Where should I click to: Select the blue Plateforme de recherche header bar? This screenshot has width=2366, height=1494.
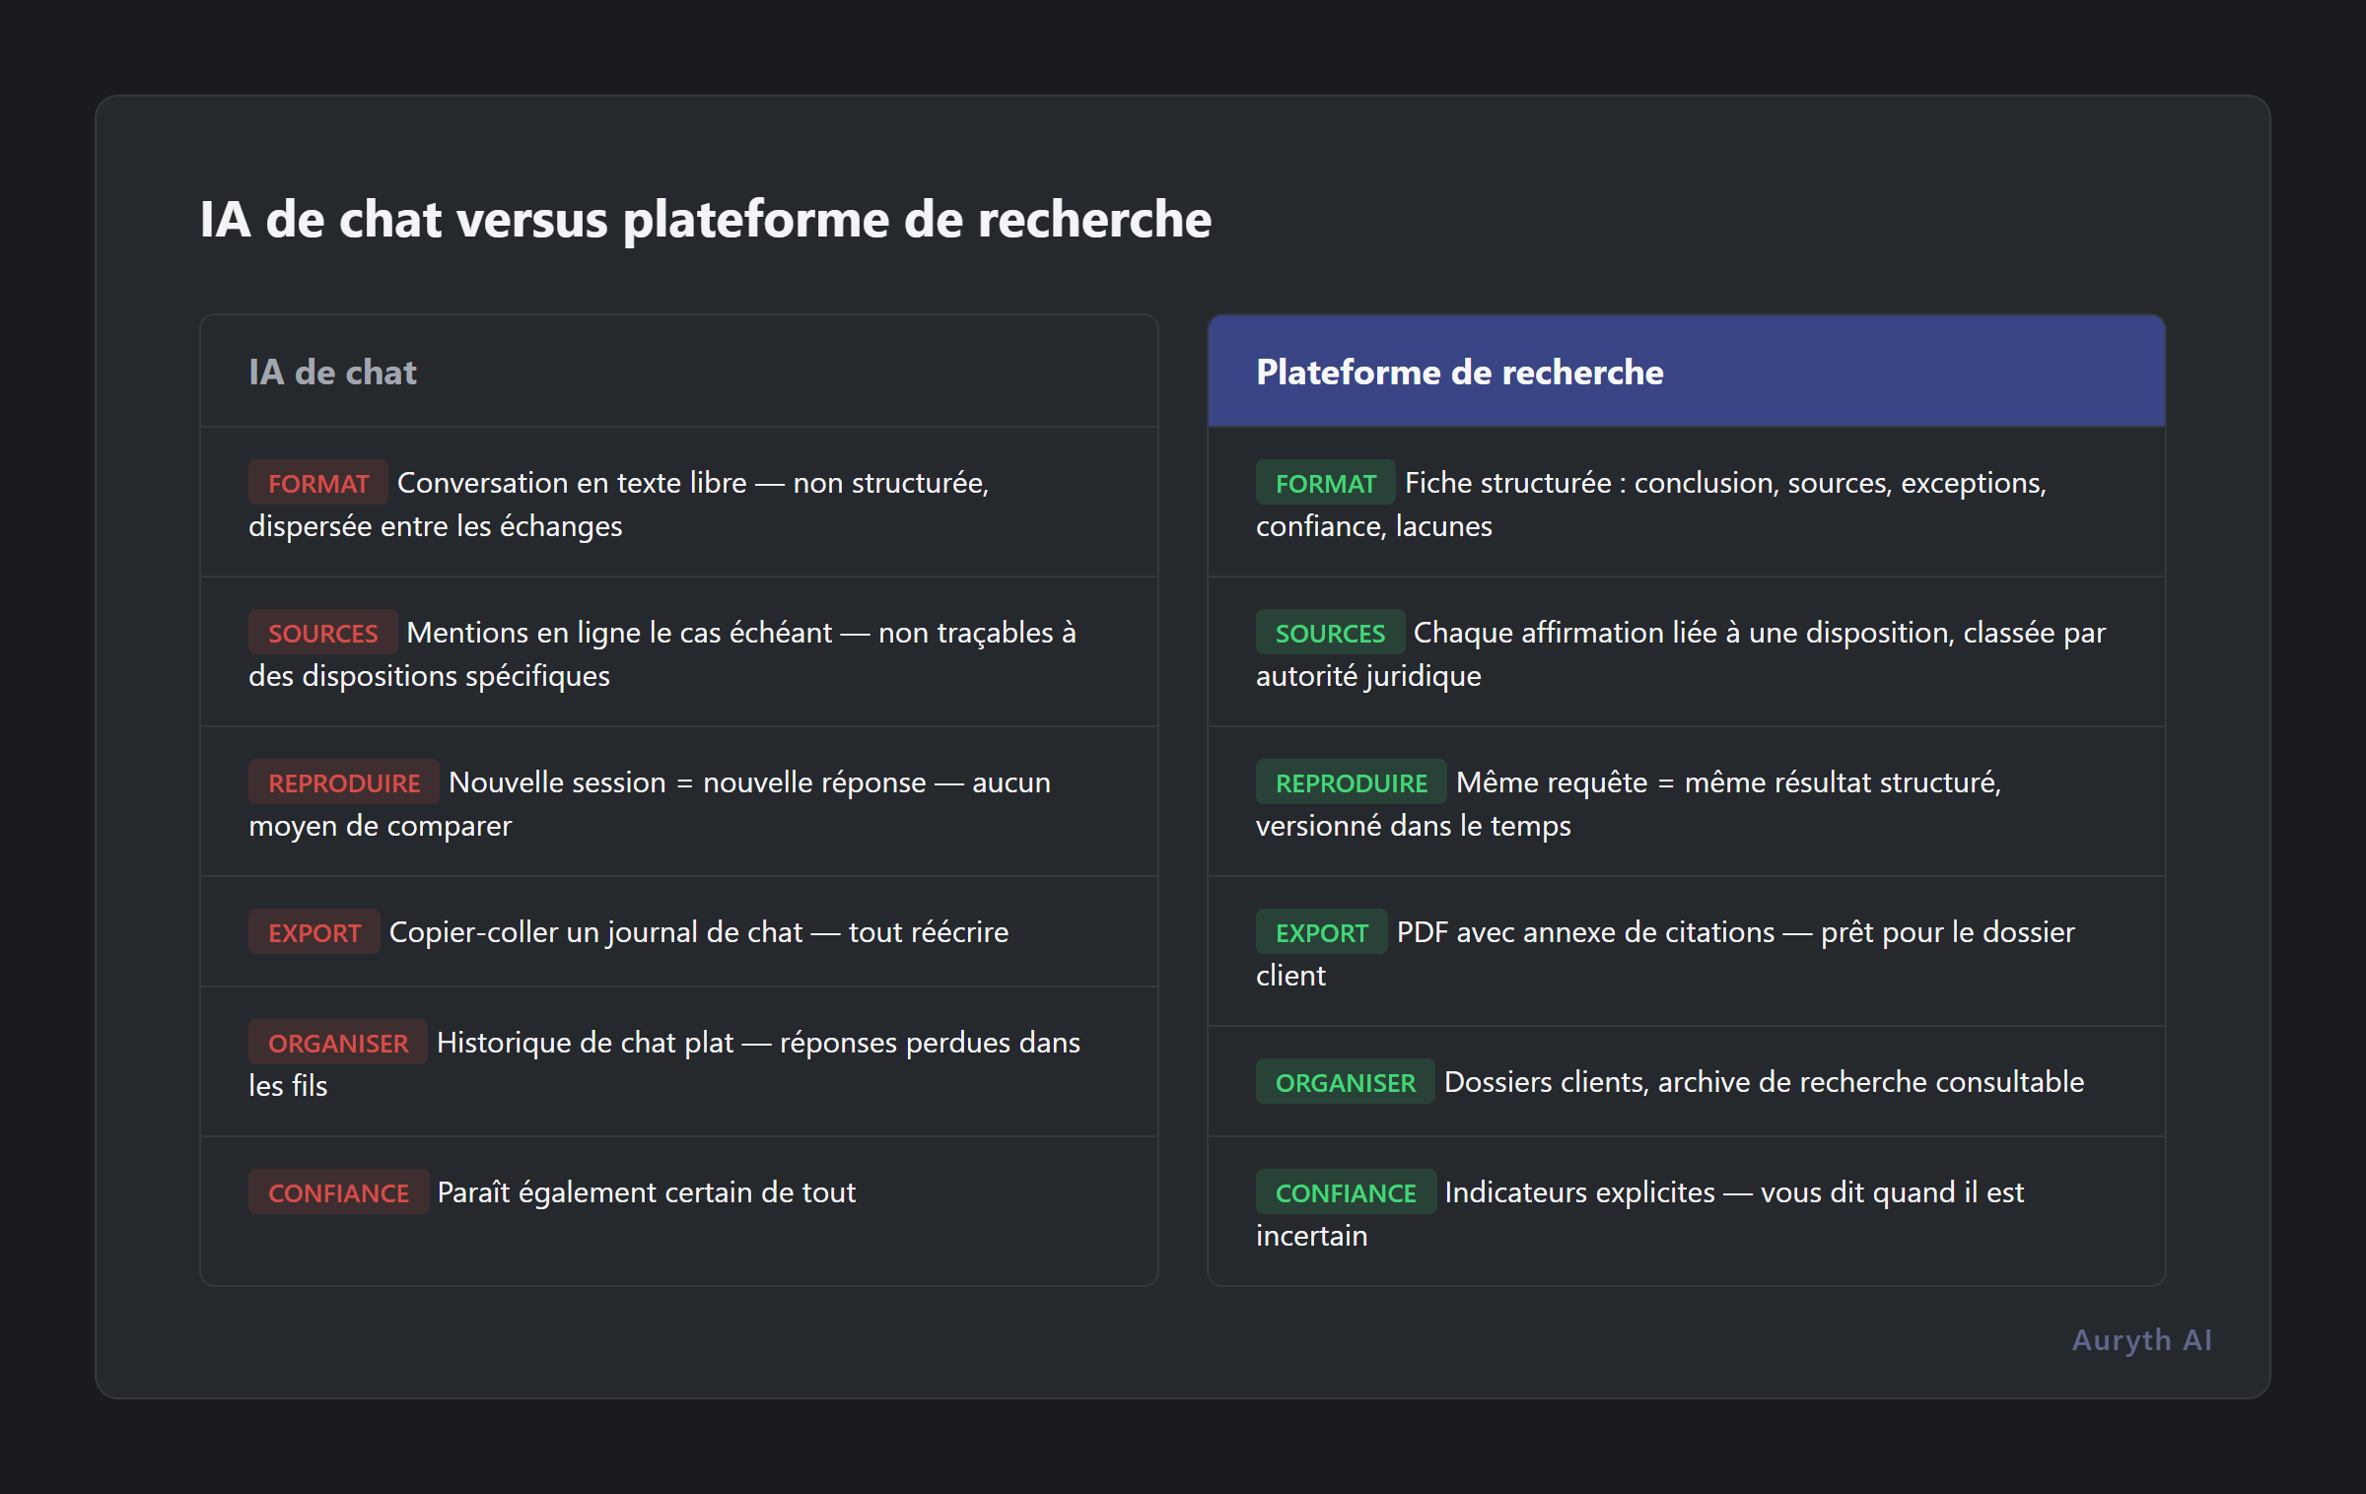click(1687, 372)
